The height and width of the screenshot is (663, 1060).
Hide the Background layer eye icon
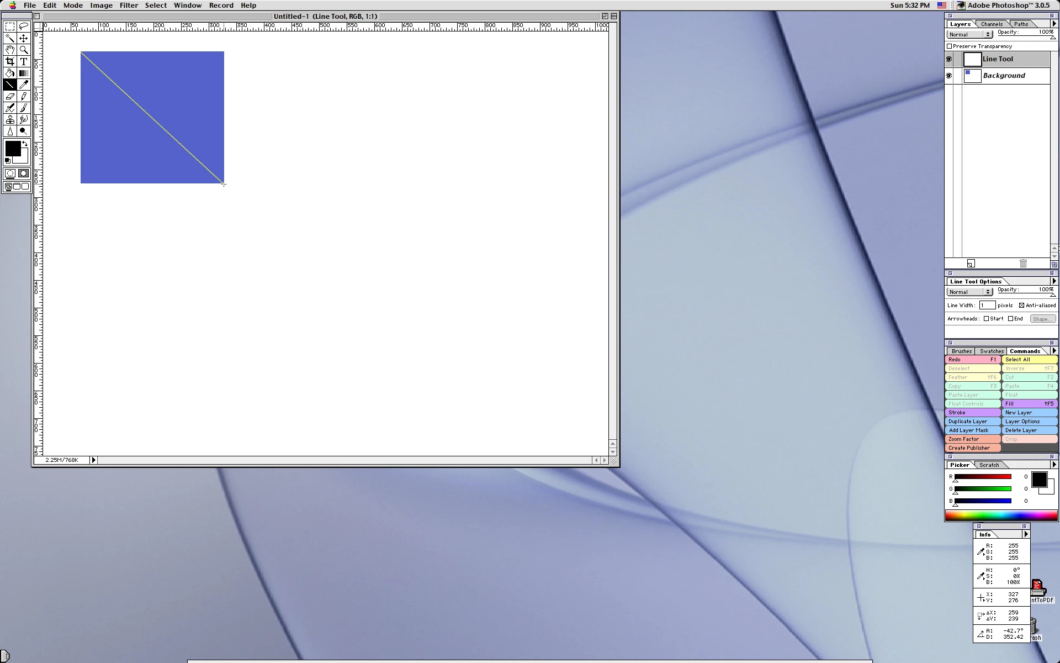pos(949,76)
